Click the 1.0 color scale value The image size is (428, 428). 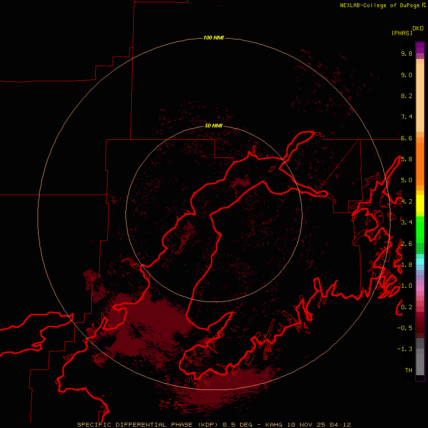(407, 286)
